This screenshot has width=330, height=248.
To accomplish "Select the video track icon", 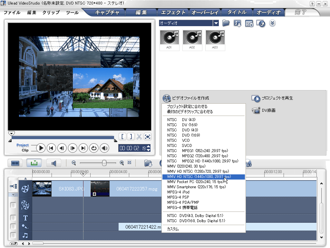I will [25, 189].
